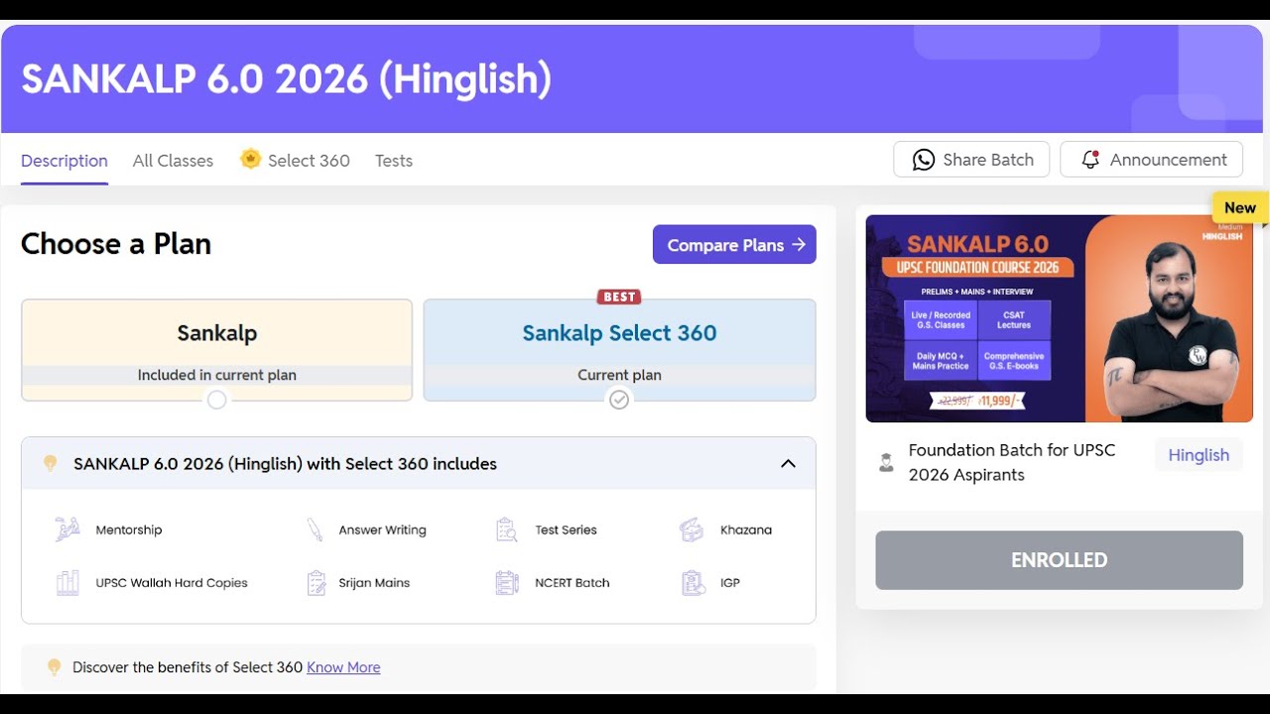Click Foundation Batch for UPSC 2026 Aspirants text
This screenshot has height=714, width=1270.
[x=1012, y=462]
